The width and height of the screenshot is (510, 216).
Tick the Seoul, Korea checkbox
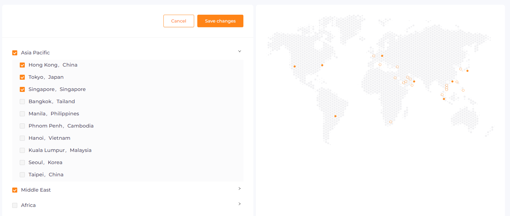pyautogui.click(x=22, y=163)
